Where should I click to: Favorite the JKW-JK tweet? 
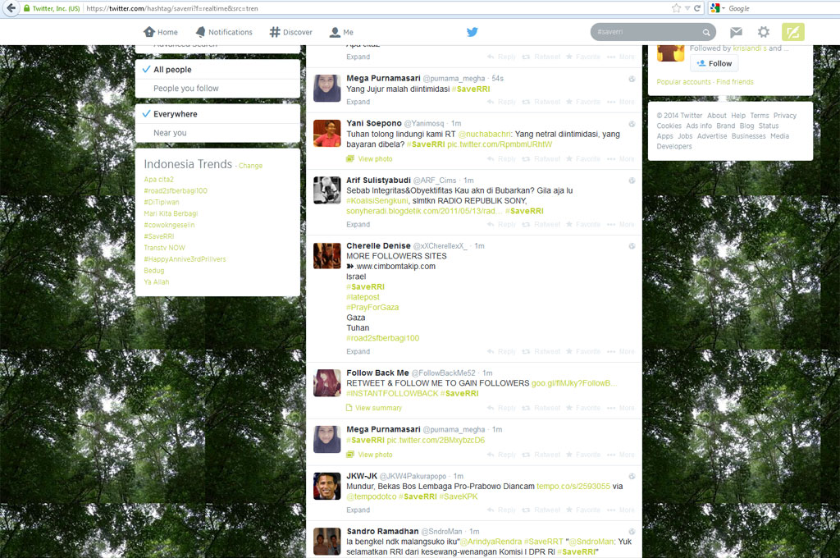coord(583,510)
